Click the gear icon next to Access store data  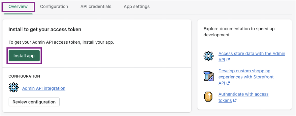(208, 56)
